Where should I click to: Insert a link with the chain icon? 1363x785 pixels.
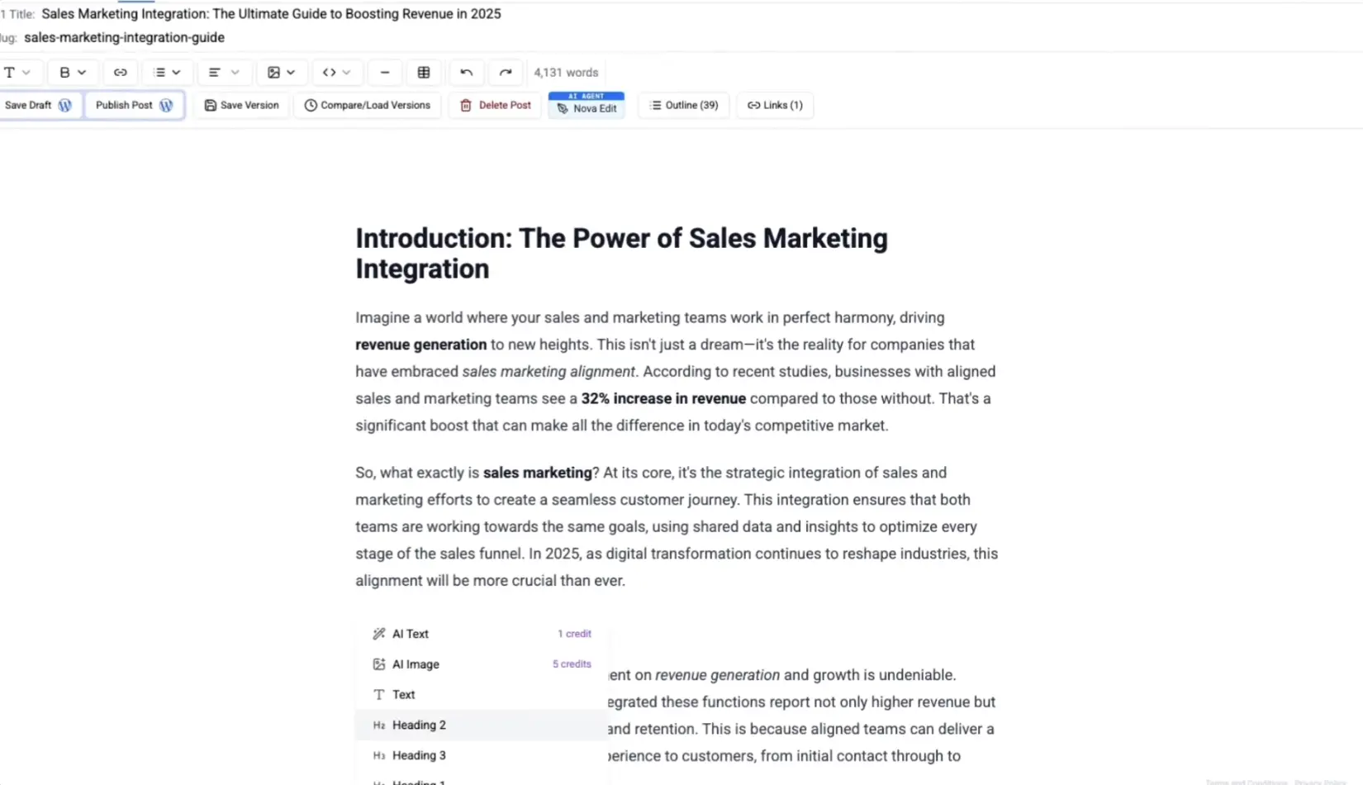[x=121, y=73]
